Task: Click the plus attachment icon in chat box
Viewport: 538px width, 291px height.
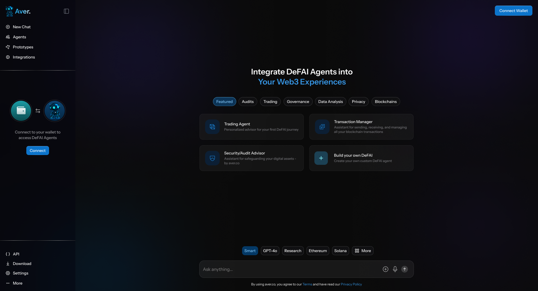Action: [x=385, y=269]
